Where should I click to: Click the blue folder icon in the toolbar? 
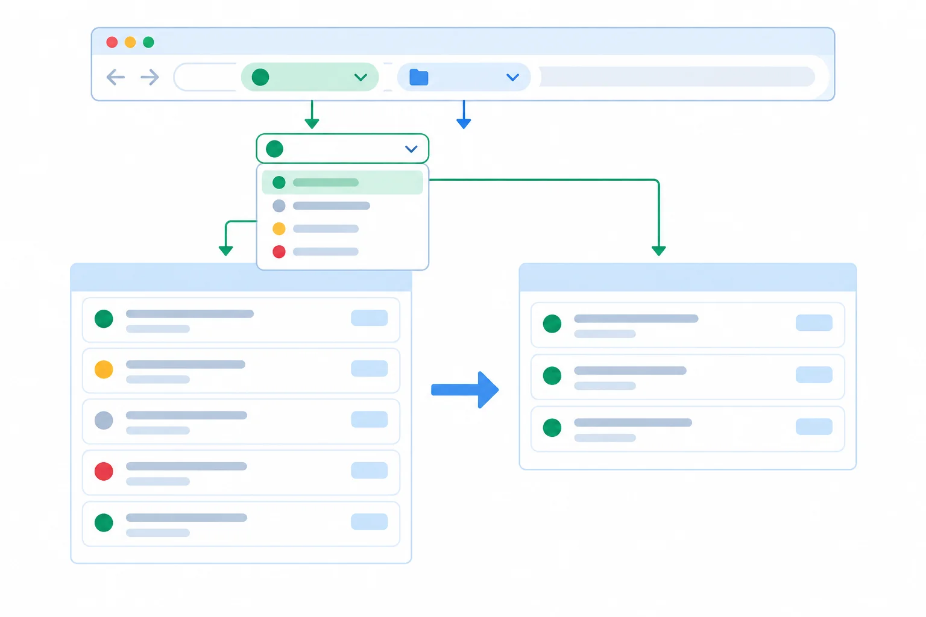418,77
